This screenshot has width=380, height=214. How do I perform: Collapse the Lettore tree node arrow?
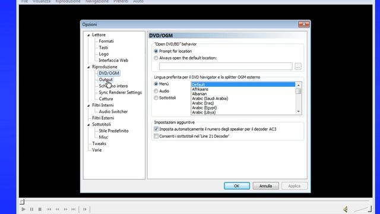88,35
